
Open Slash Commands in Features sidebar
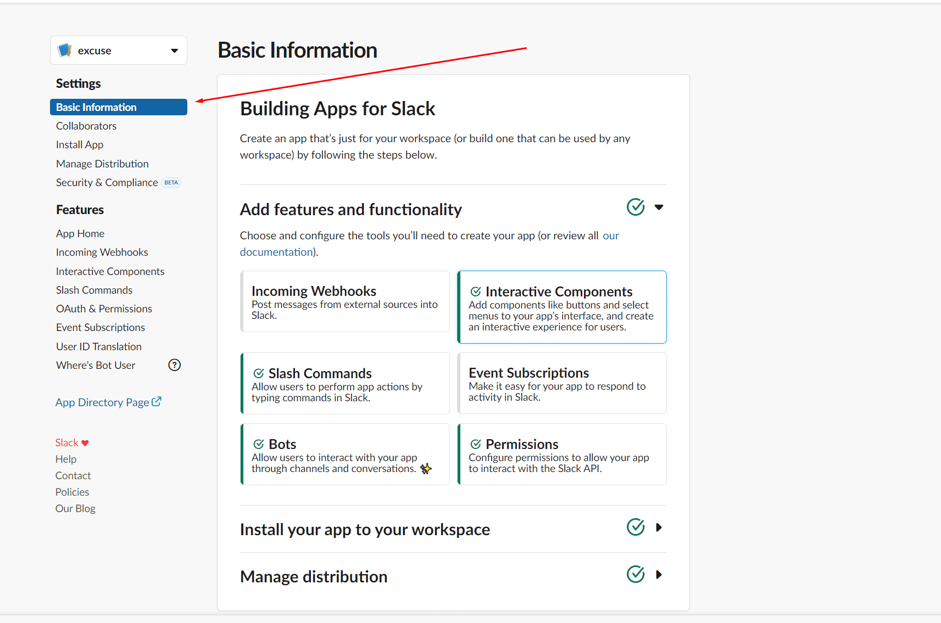(94, 290)
